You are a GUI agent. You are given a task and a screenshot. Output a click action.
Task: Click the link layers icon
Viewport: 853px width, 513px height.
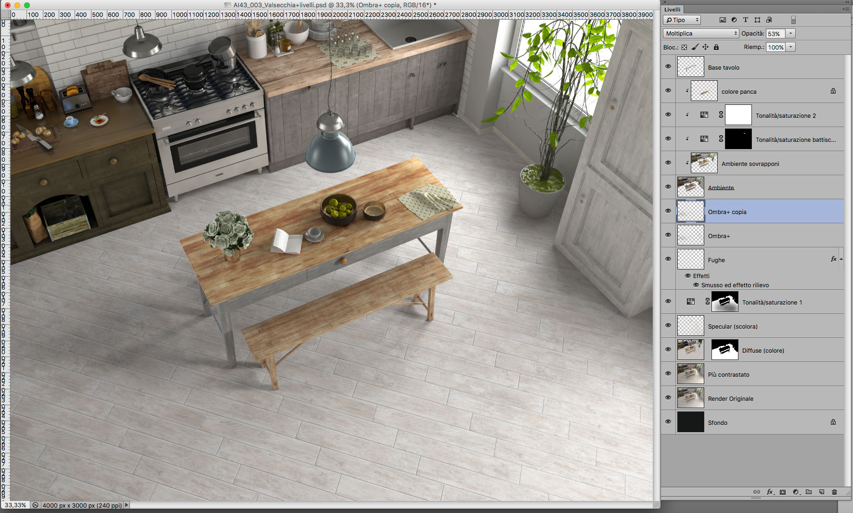coord(757,492)
